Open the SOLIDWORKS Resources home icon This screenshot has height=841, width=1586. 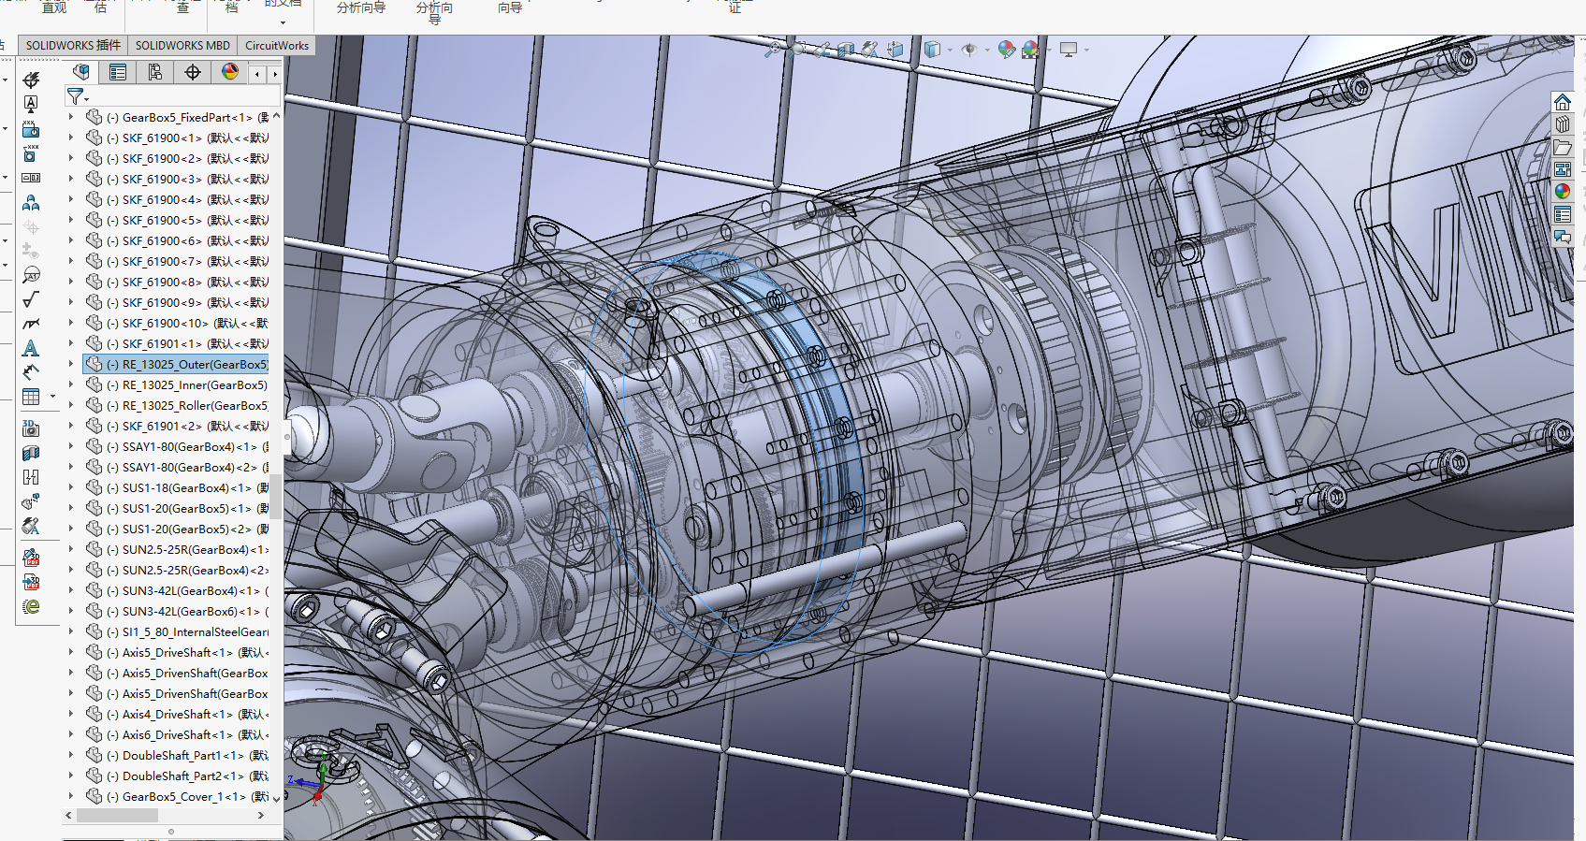pyautogui.click(x=1562, y=102)
